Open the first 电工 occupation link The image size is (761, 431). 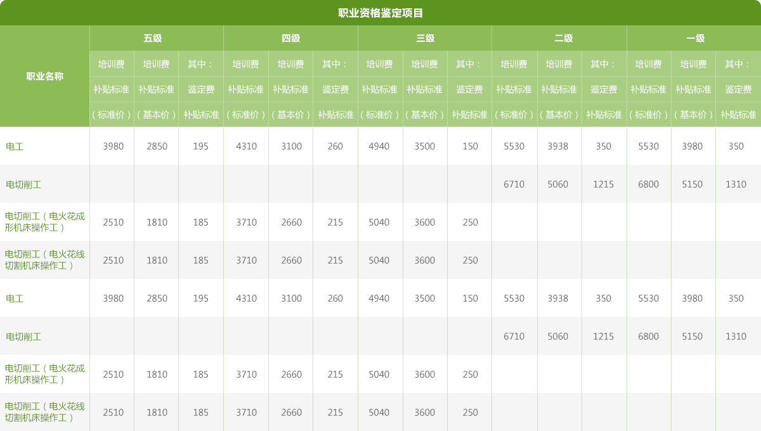(15, 146)
